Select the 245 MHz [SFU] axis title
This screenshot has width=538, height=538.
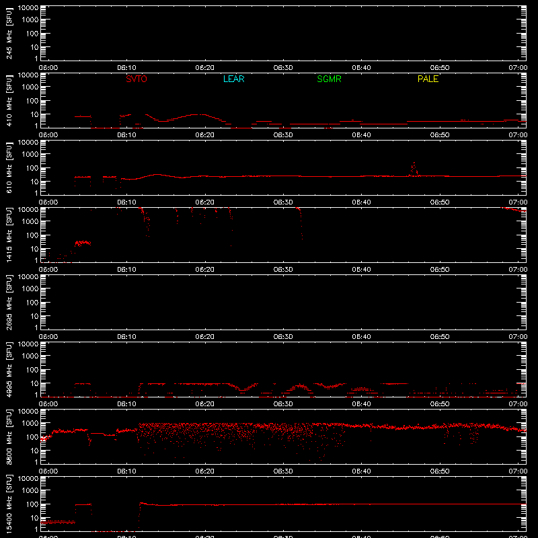pos(9,34)
